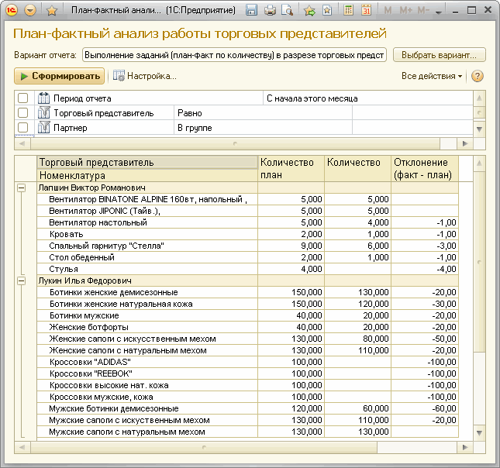Click the favorites star icon
Viewport: 500px width, 468px height.
pos(52,11)
